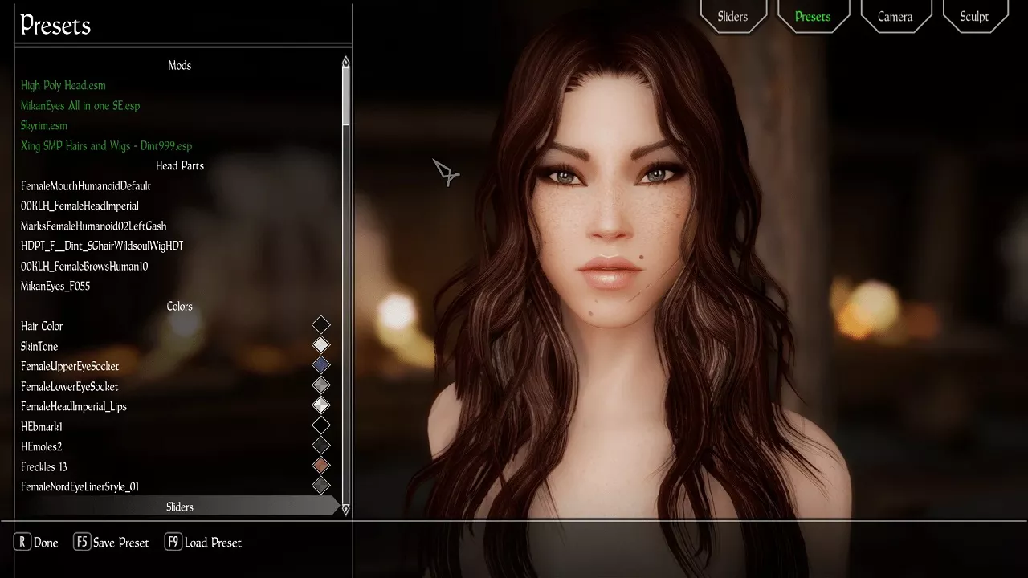Select HDPT_F__Dint_SGhairWildsoulWigHDT entry
This screenshot has height=578, width=1028.
(x=102, y=246)
